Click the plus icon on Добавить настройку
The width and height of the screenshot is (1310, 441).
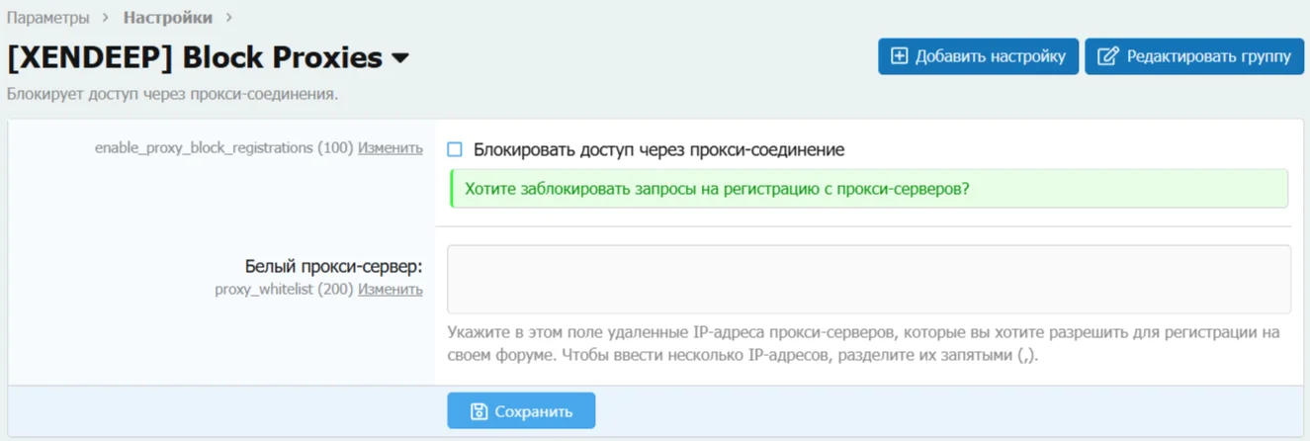(899, 56)
